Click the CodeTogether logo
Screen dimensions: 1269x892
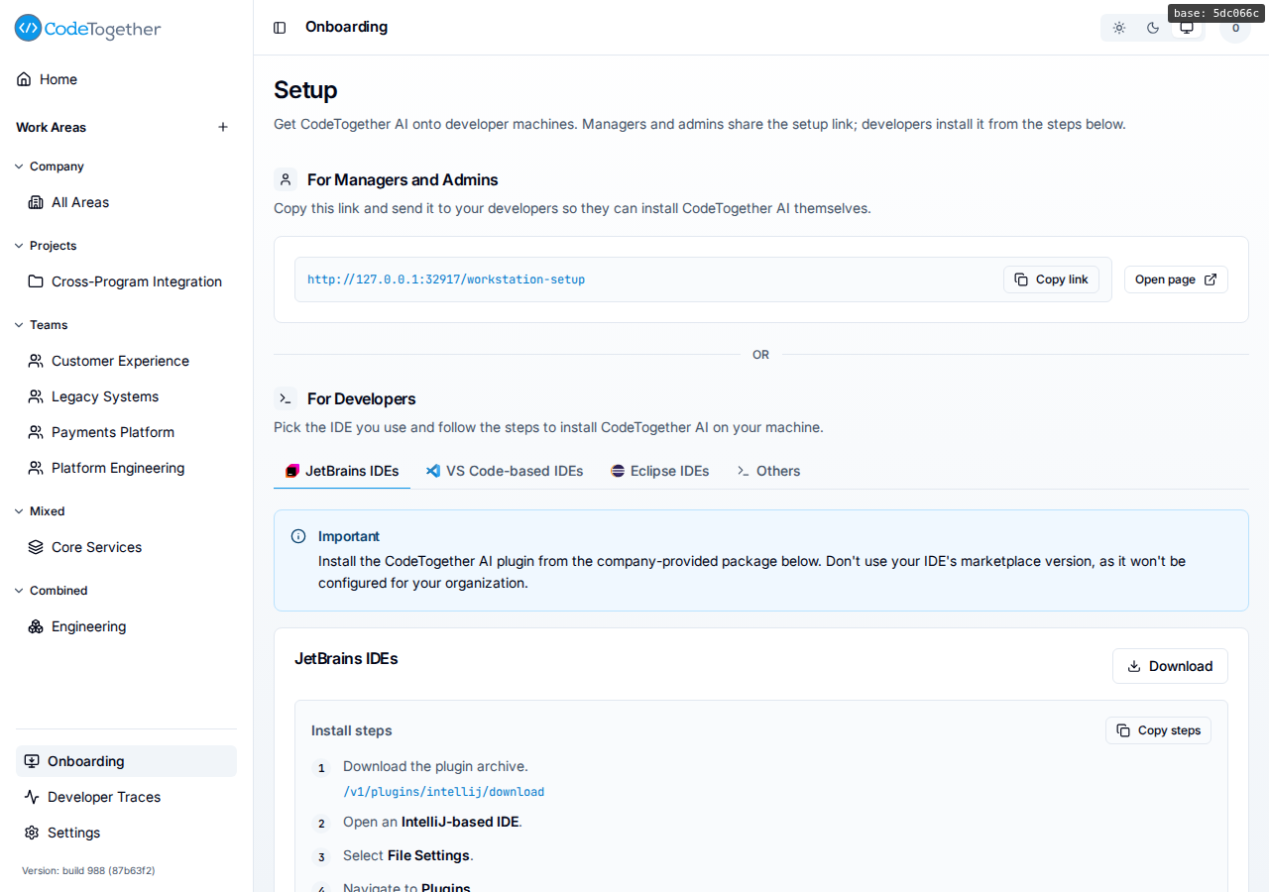click(87, 29)
